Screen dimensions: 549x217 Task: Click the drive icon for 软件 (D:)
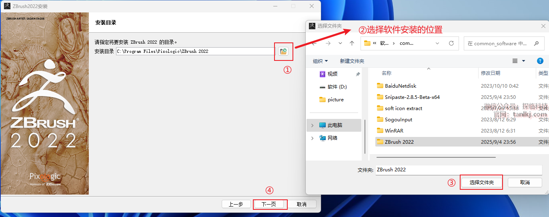coord(323,87)
